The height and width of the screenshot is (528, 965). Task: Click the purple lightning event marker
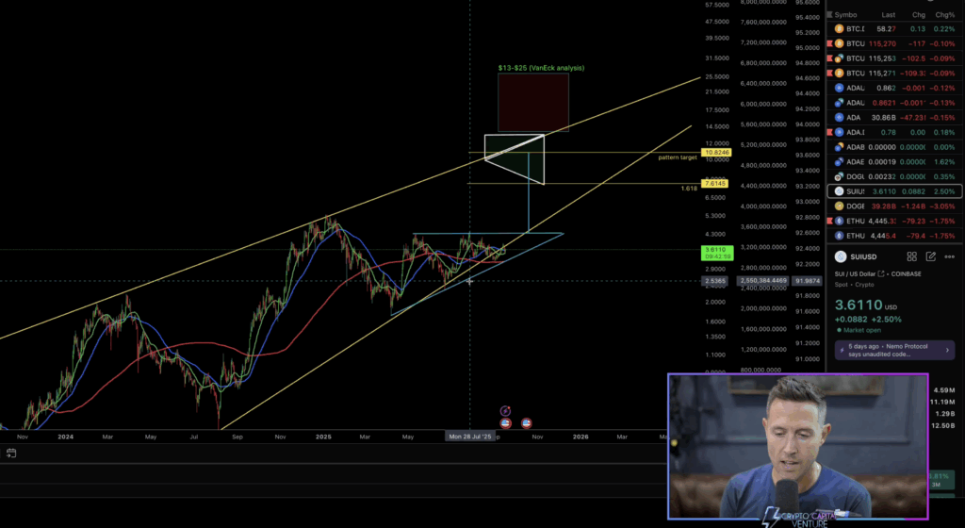pyautogui.click(x=505, y=411)
